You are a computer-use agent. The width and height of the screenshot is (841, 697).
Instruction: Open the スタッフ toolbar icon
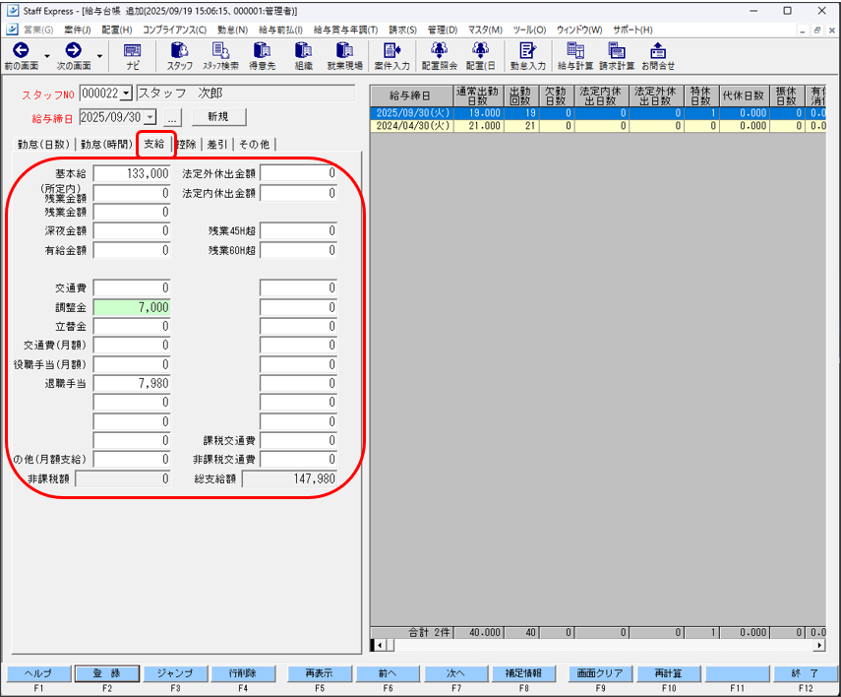[x=179, y=56]
